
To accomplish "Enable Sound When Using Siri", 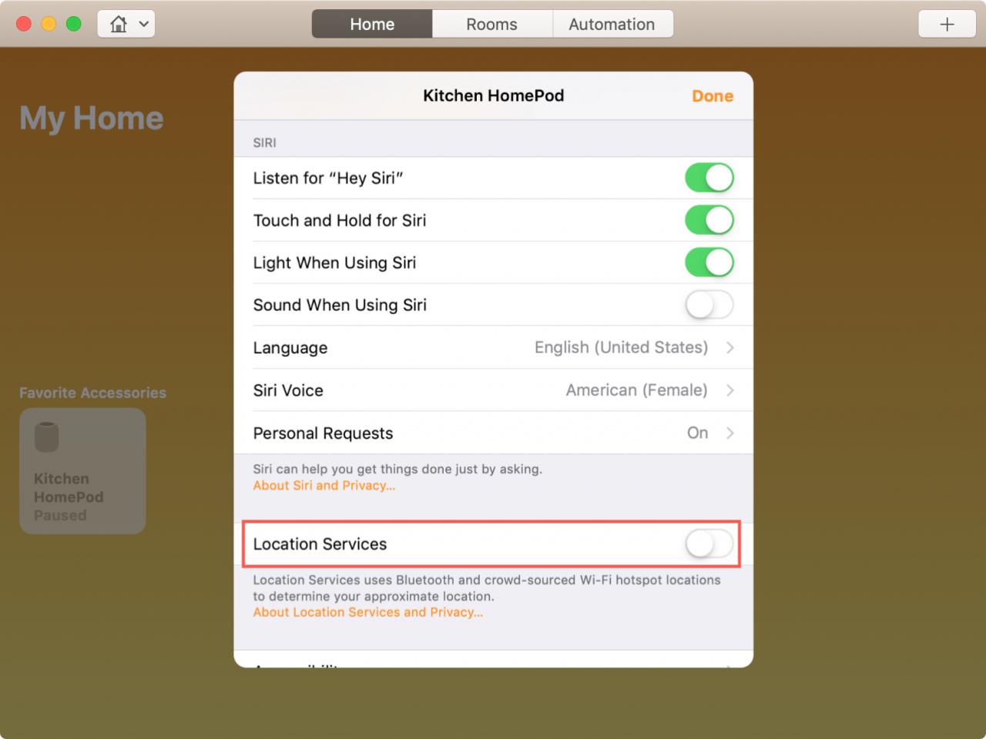I will point(709,305).
